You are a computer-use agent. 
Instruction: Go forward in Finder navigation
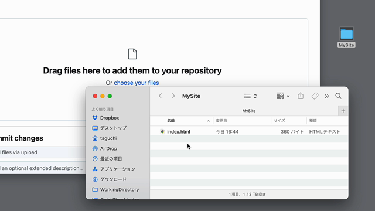[x=173, y=96]
